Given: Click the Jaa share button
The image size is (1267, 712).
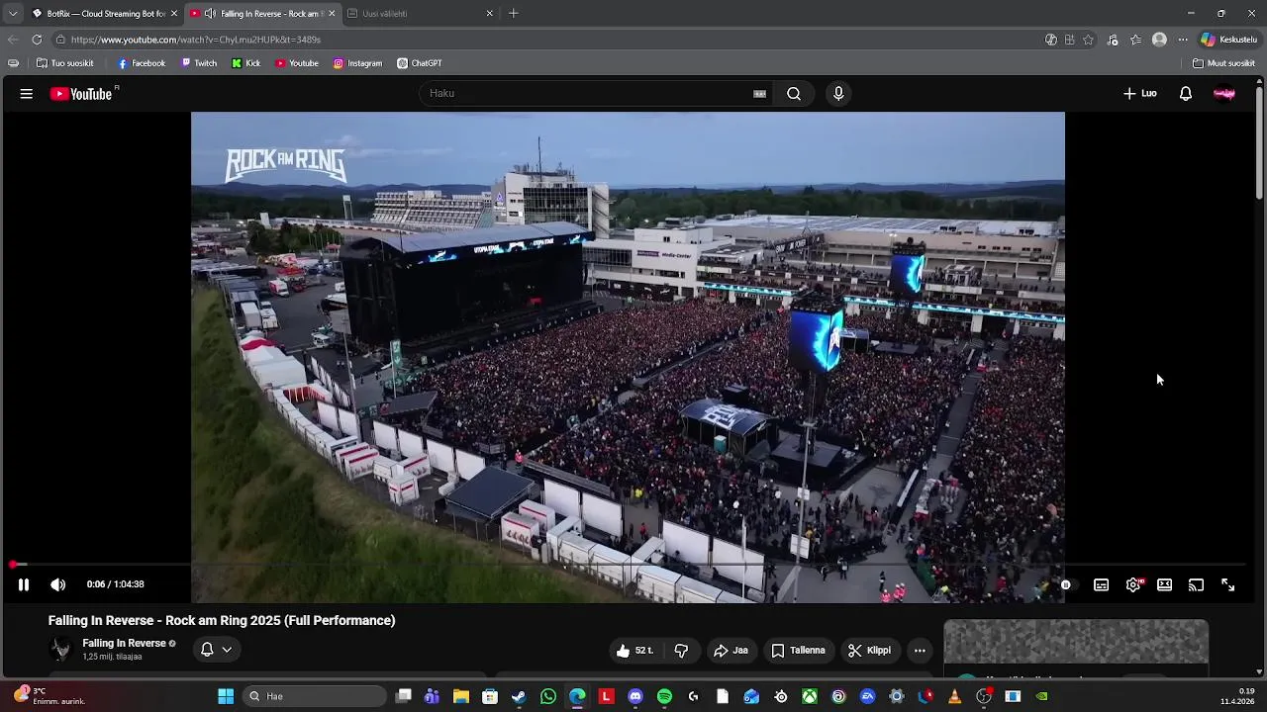Looking at the screenshot, I should [731, 651].
